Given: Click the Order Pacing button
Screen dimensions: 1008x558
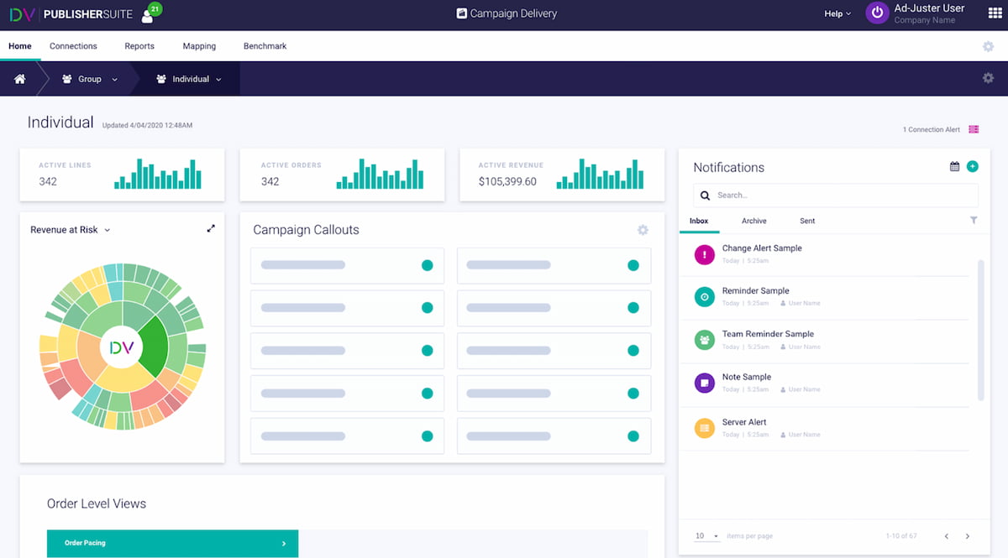Looking at the screenshot, I should tap(172, 543).
